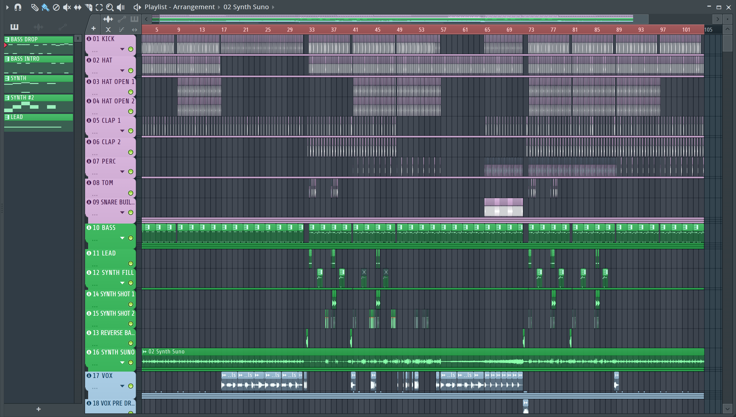Show audio clips in the picker panel
The image size is (736, 417).
tap(38, 27)
